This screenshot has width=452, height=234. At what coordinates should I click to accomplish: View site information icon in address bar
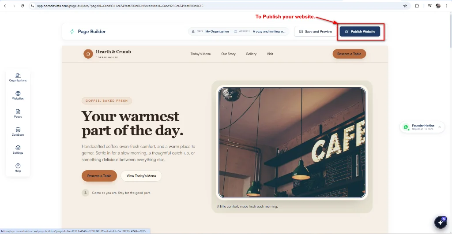pos(33,6)
